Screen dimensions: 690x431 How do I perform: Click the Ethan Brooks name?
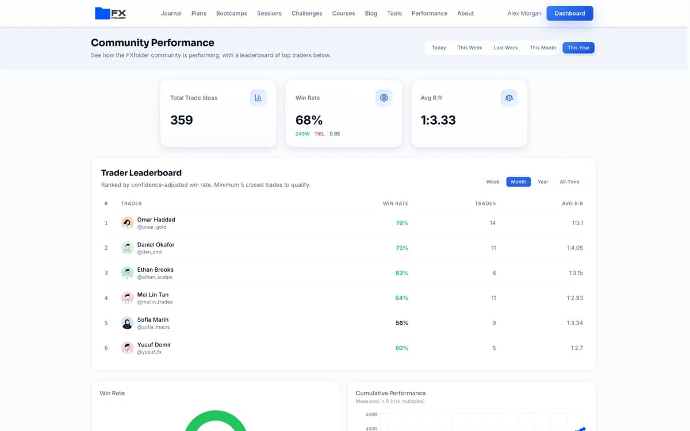[x=155, y=270]
